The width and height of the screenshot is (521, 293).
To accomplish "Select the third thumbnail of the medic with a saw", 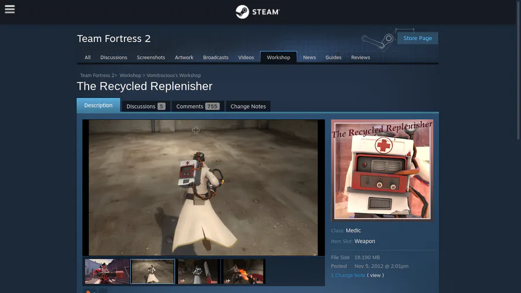I will tap(199, 272).
